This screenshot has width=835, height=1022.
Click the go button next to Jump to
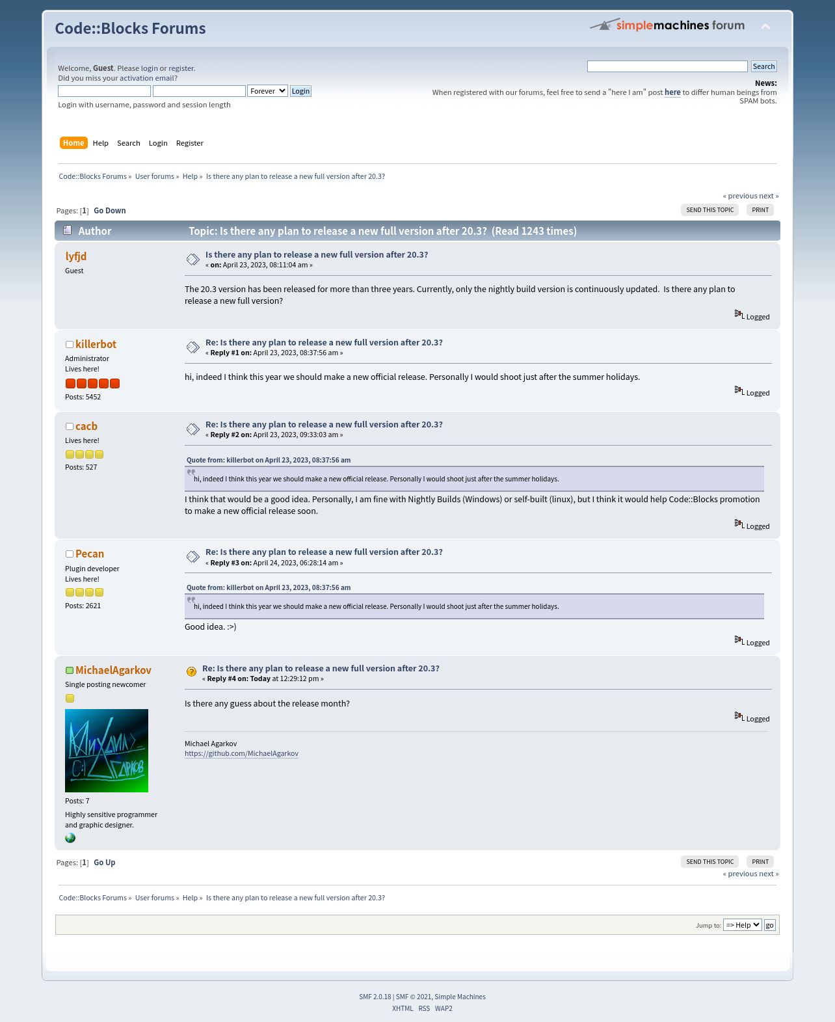(769, 925)
